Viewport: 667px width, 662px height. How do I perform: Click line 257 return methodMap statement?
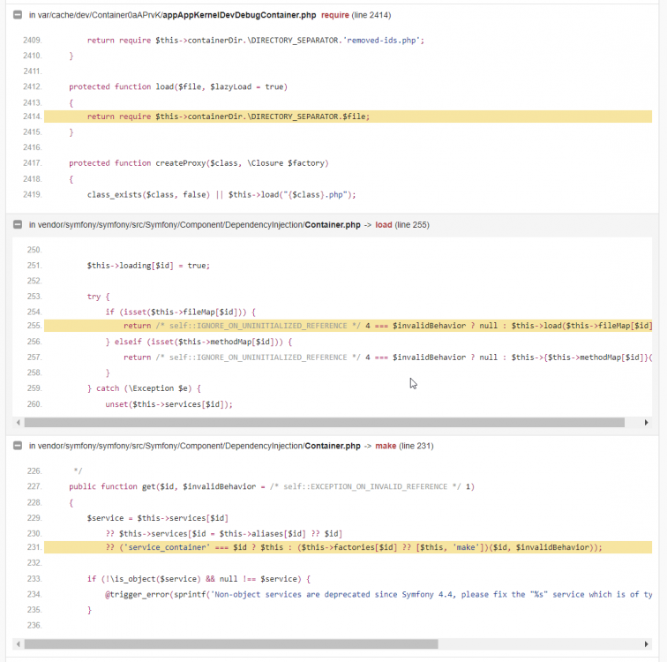[x=387, y=357]
